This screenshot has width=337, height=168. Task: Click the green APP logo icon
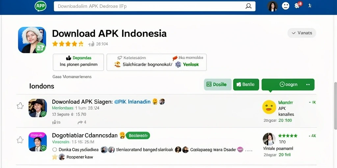coord(40,6)
